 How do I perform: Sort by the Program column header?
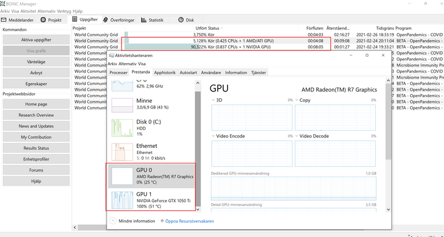tap(419, 28)
